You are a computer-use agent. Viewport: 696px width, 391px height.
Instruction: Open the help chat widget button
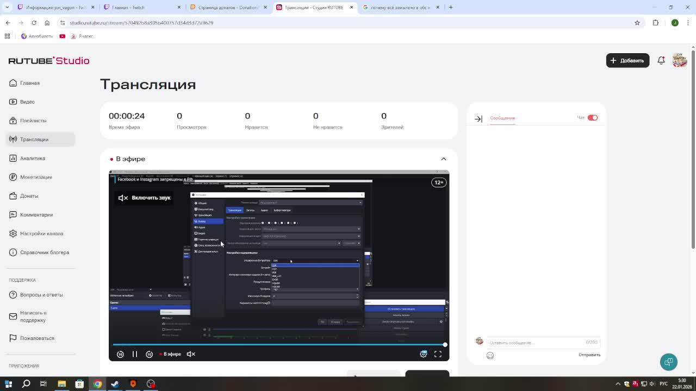[669, 362]
